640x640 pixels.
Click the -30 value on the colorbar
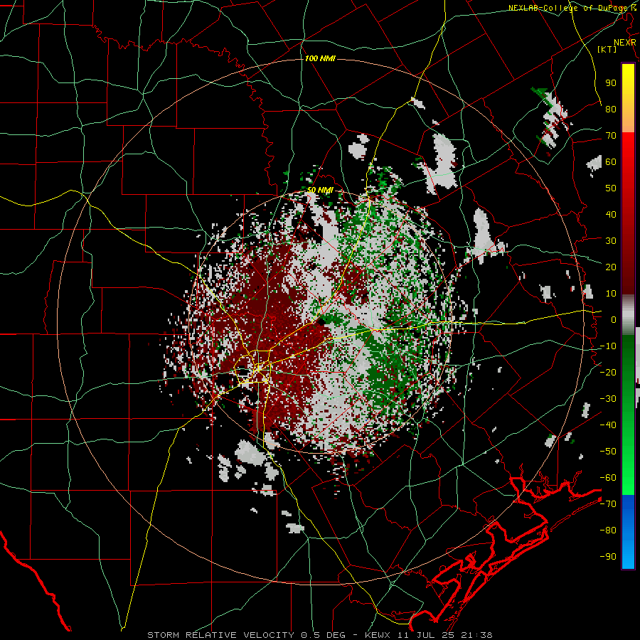(x=608, y=399)
